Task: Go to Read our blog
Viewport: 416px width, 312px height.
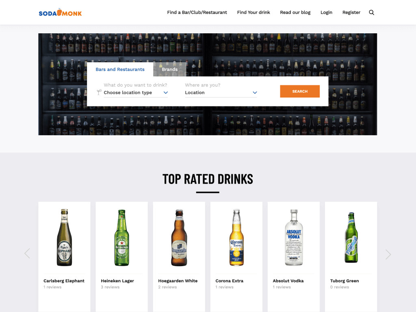Action: point(295,13)
